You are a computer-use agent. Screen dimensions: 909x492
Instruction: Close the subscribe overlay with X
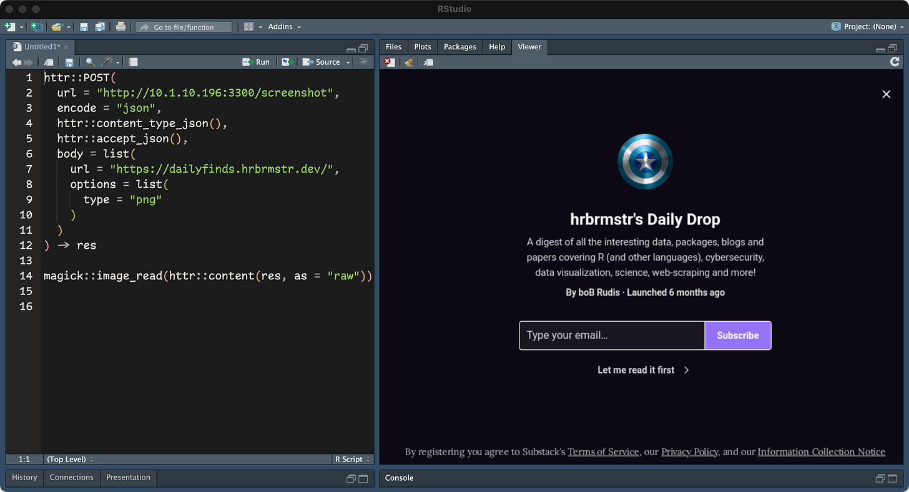coord(886,94)
